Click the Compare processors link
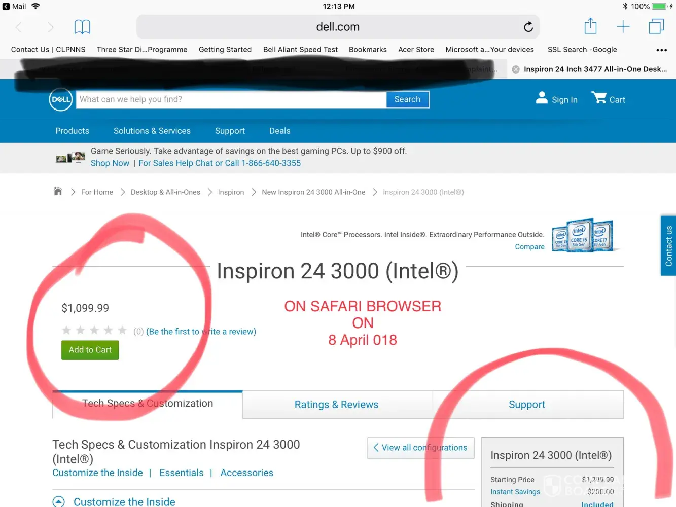 coord(529,247)
